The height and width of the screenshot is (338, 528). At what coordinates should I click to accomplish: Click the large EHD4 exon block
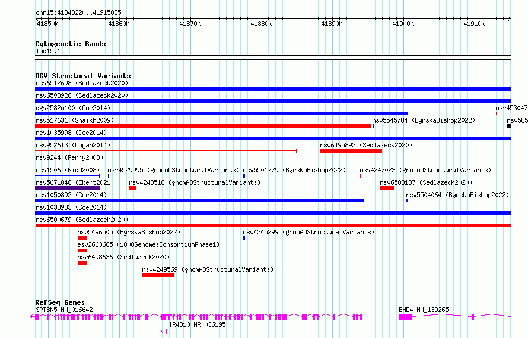[x=406, y=317]
